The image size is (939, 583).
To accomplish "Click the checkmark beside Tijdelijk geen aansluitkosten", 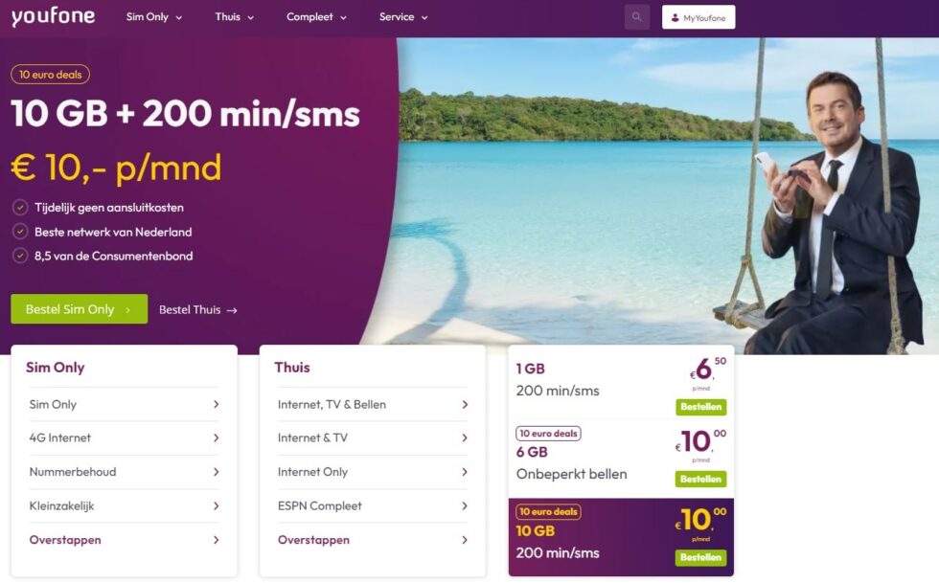I will click(x=20, y=208).
